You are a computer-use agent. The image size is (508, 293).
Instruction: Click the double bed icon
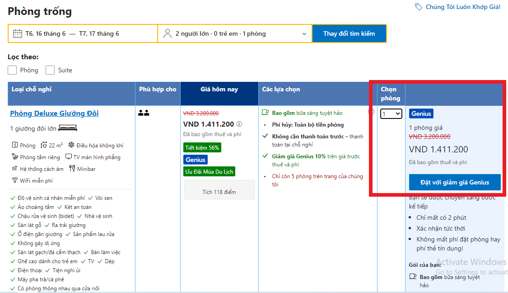click(x=68, y=128)
